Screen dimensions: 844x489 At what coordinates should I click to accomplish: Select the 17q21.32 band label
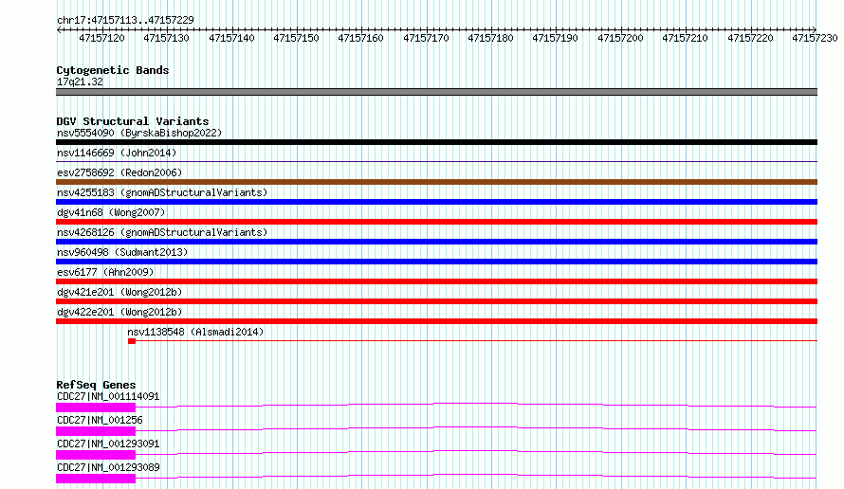tap(80, 81)
